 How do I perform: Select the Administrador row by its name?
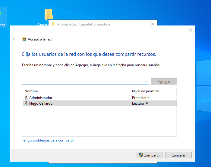point(41,98)
